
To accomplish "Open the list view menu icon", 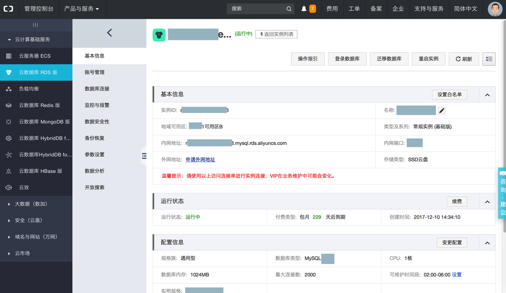I will [x=489, y=59].
